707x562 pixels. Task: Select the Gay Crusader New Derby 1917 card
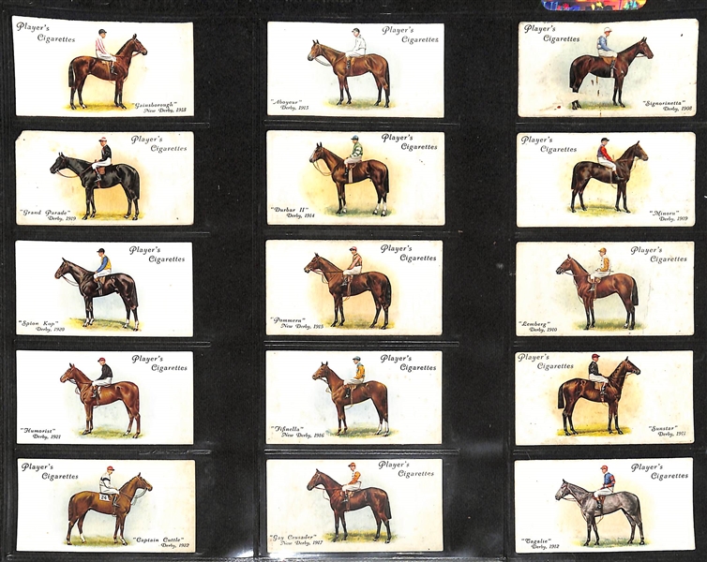click(x=354, y=505)
